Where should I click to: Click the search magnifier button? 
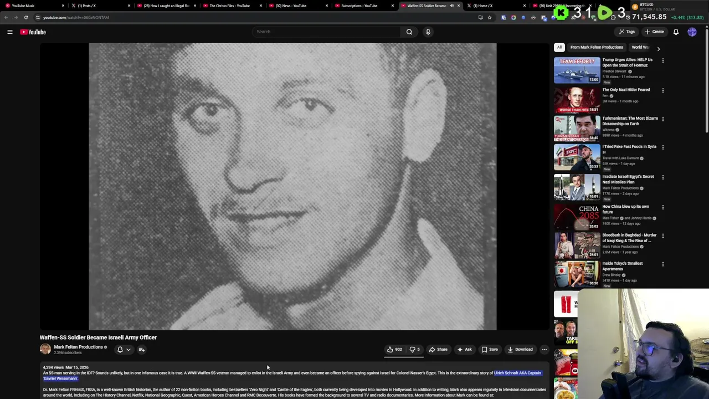pyautogui.click(x=409, y=32)
